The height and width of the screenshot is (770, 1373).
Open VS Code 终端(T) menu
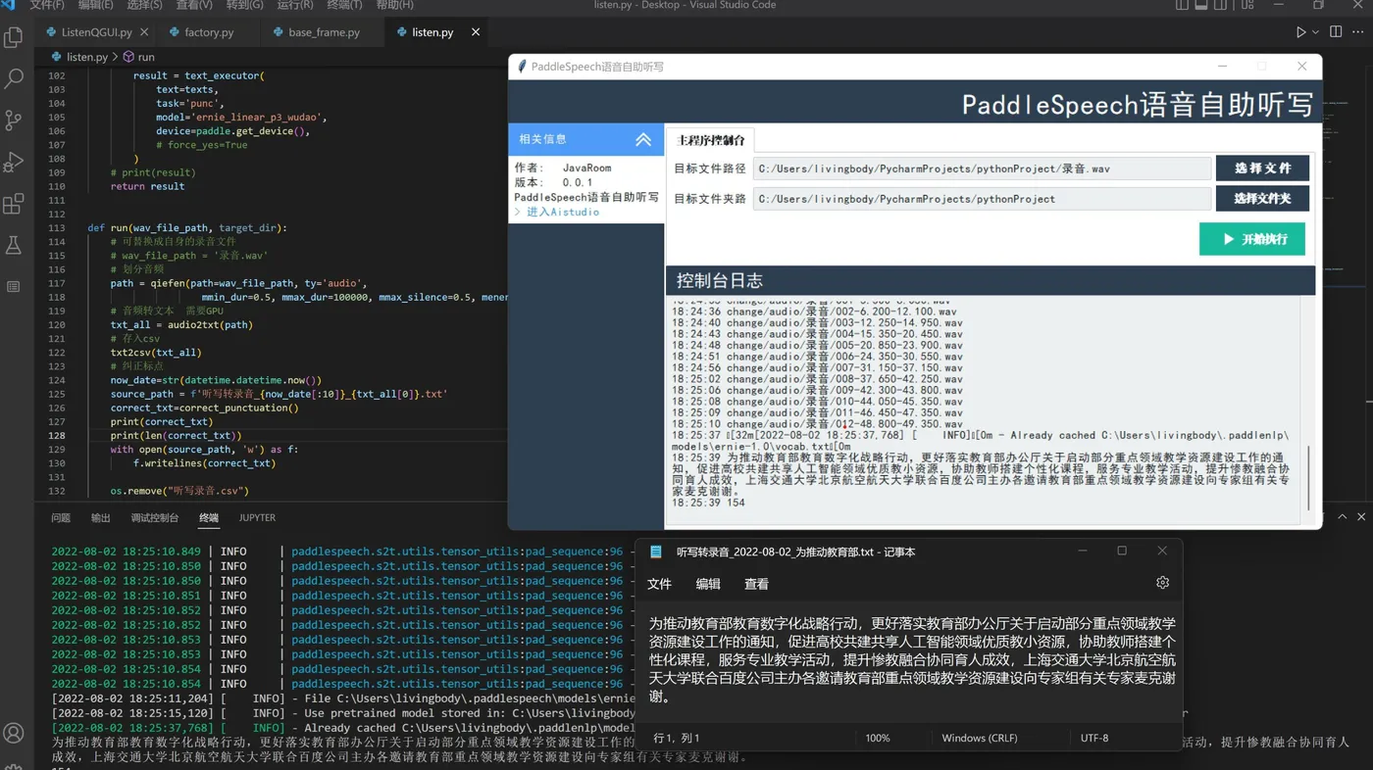pyautogui.click(x=344, y=5)
